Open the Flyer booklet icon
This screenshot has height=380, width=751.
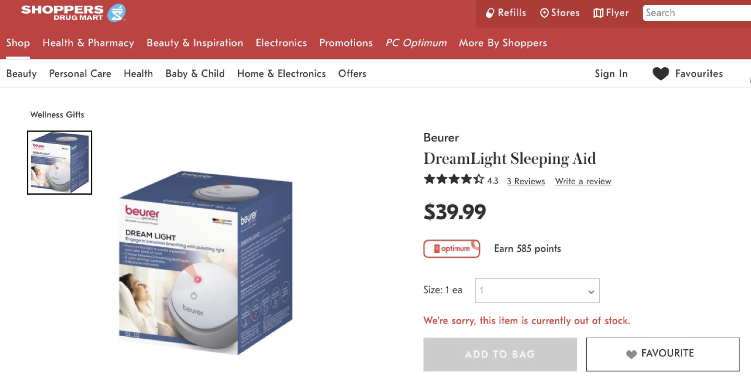coord(598,13)
